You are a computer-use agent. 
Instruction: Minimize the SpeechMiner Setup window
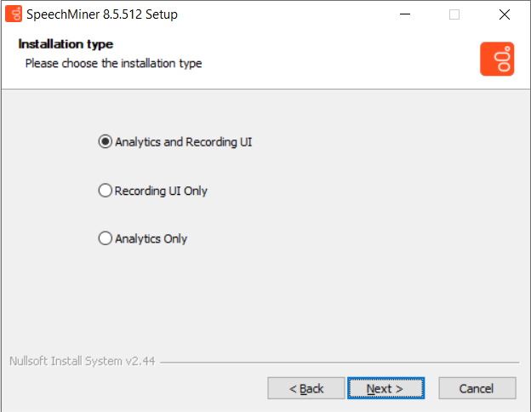pos(411,14)
